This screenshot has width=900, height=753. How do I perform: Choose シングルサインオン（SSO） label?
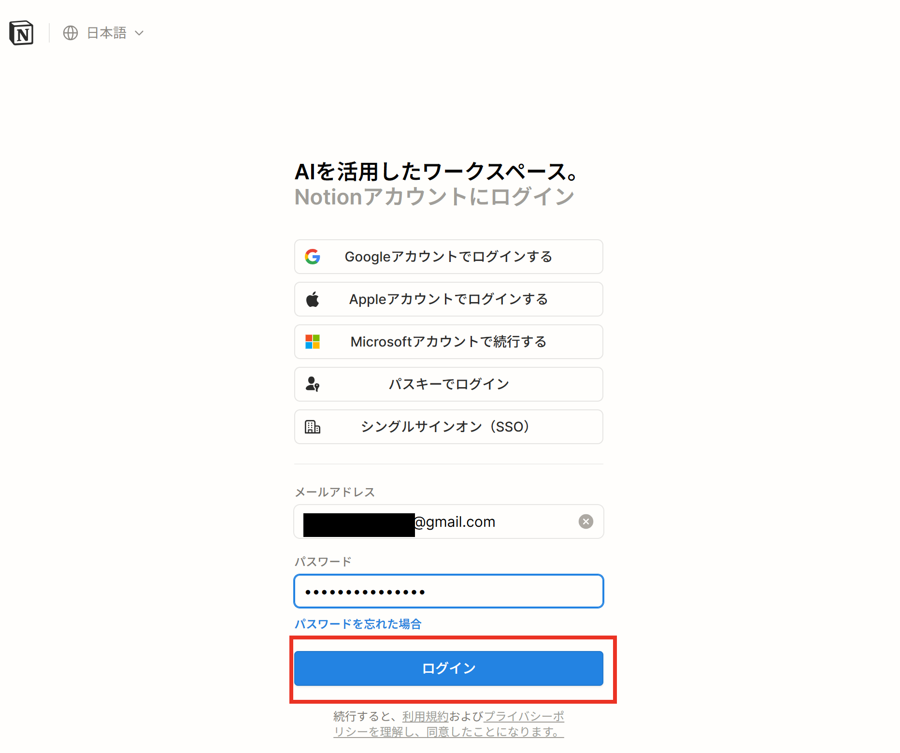[x=445, y=427]
